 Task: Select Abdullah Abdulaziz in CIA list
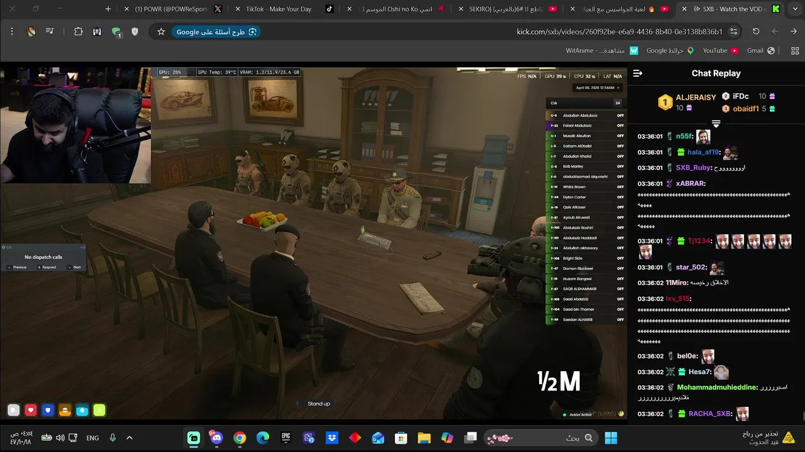[x=586, y=116]
